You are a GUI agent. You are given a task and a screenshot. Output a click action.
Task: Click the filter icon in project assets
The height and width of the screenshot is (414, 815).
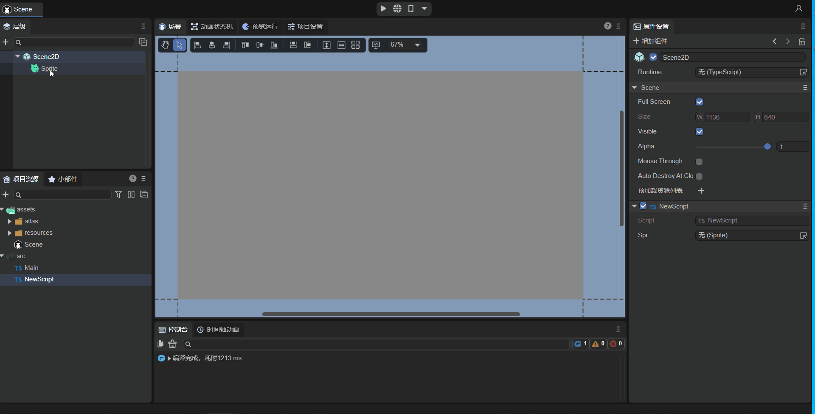click(118, 194)
